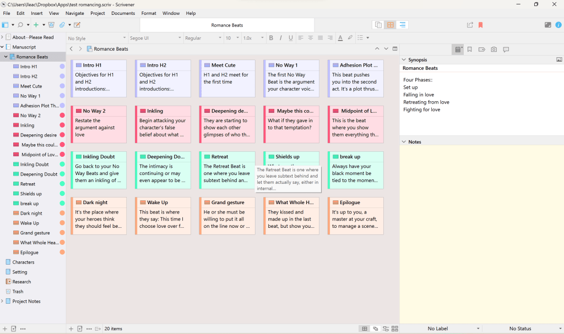Viewport: 564px width, 334px height.
Task: Switch to Outliner view mode
Action: pyautogui.click(x=403, y=25)
